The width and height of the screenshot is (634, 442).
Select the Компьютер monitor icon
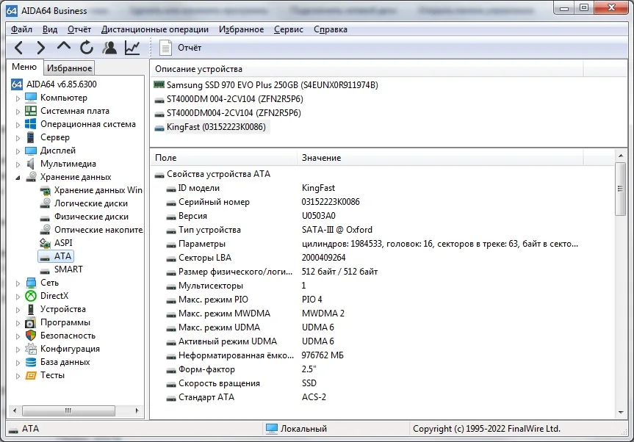tap(31, 98)
